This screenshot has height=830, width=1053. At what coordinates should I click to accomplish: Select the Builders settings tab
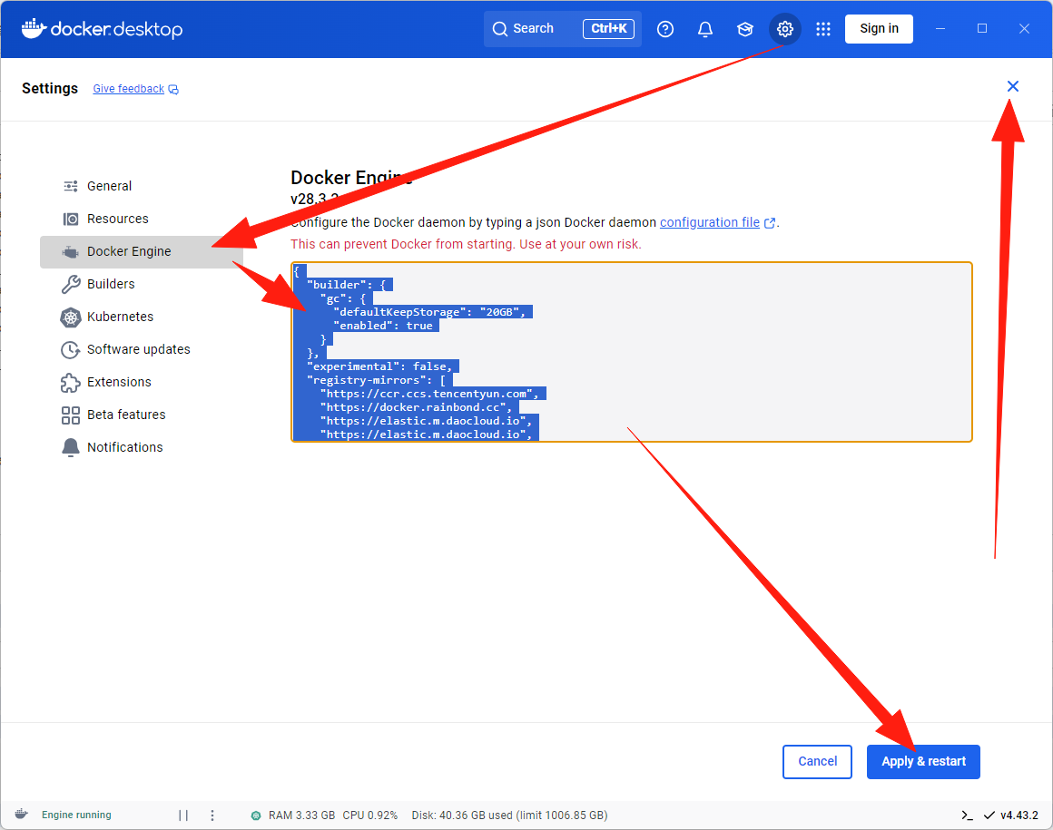tap(141, 284)
